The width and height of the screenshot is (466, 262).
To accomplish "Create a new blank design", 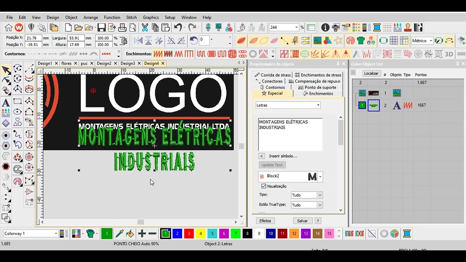I will (x=68, y=27).
